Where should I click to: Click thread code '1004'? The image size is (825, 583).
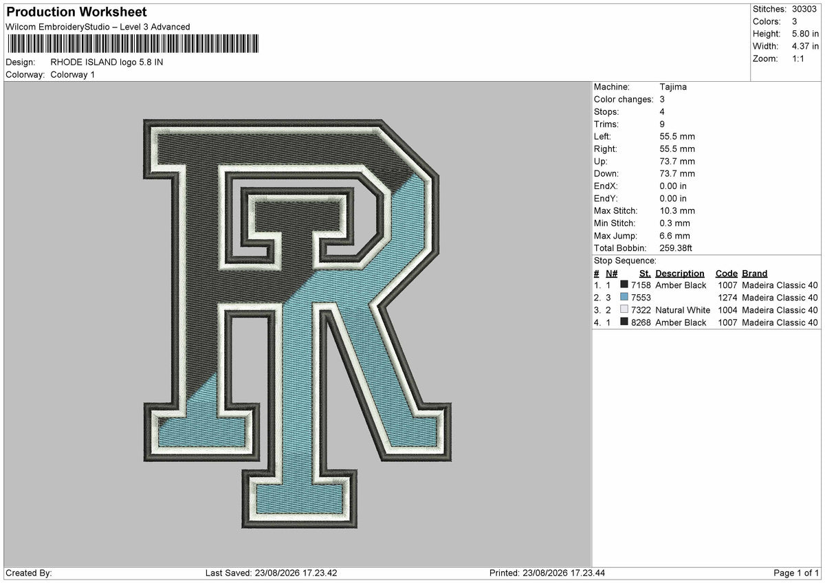click(x=727, y=309)
